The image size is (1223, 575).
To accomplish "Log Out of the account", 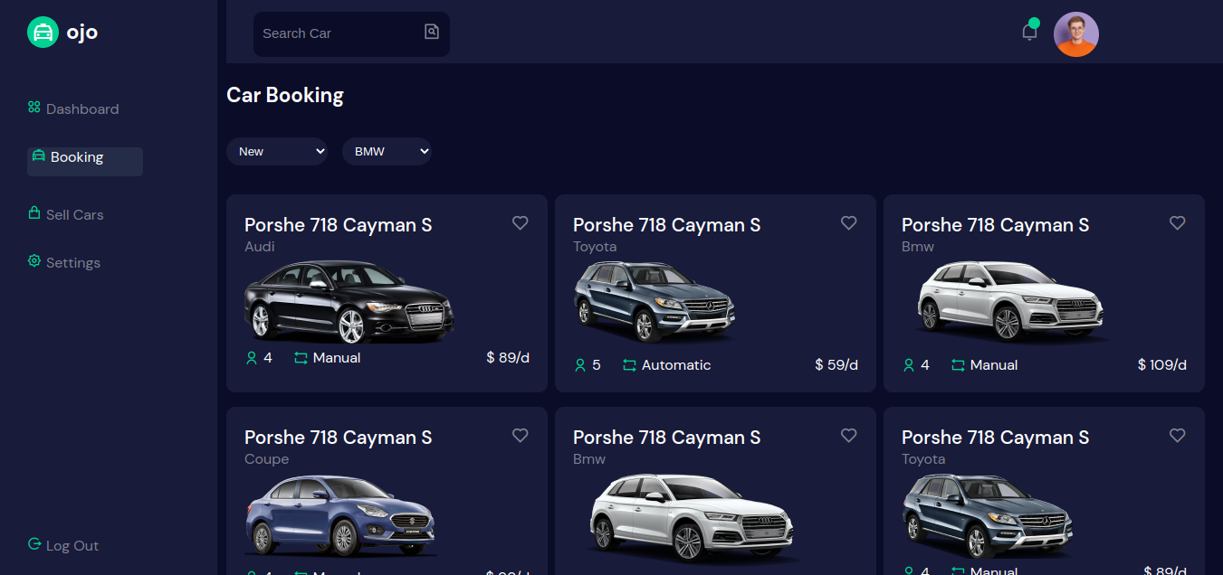I will [x=63, y=545].
